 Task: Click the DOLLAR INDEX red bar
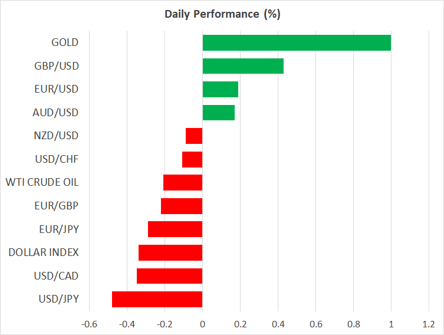pyautogui.click(x=170, y=252)
